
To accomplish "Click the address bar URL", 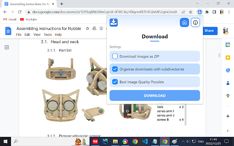I will pyautogui.click(x=105, y=12).
